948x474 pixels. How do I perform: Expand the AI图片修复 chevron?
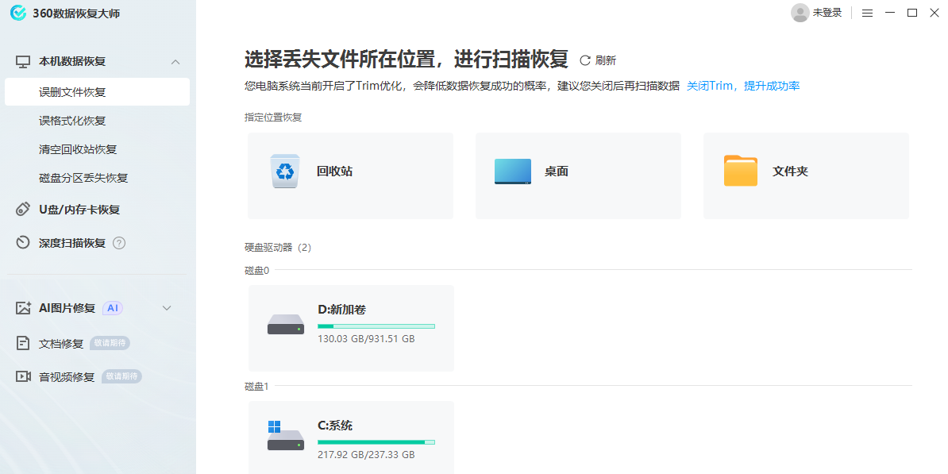[x=168, y=308]
